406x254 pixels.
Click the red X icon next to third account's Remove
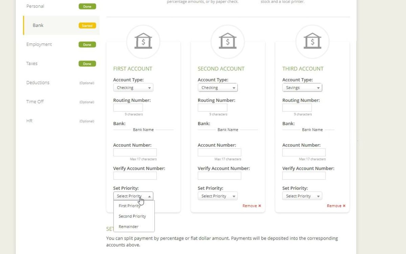344,206
